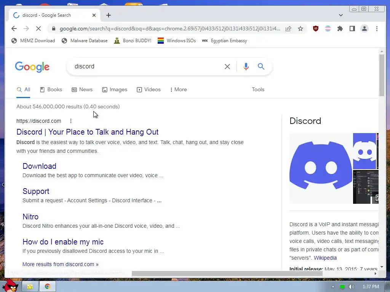This screenshot has height=292, width=390.
Task: Click More results from discord.com
Action: click(x=61, y=264)
